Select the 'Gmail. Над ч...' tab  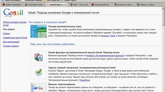pos(57,5)
